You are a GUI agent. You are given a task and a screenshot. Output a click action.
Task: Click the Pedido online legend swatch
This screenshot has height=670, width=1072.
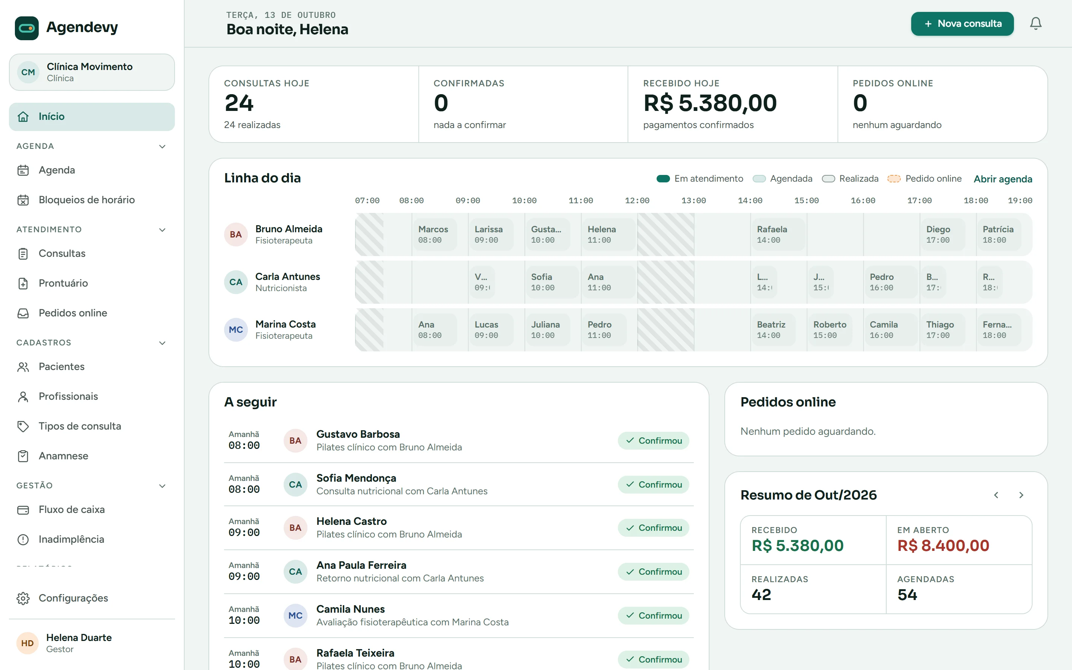pyautogui.click(x=894, y=179)
